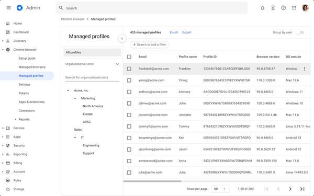Open the Rows per page dropdown

pyautogui.click(x=220, y=189)
